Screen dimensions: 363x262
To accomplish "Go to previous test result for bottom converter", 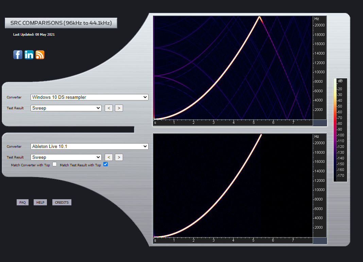I will point(108,157).
